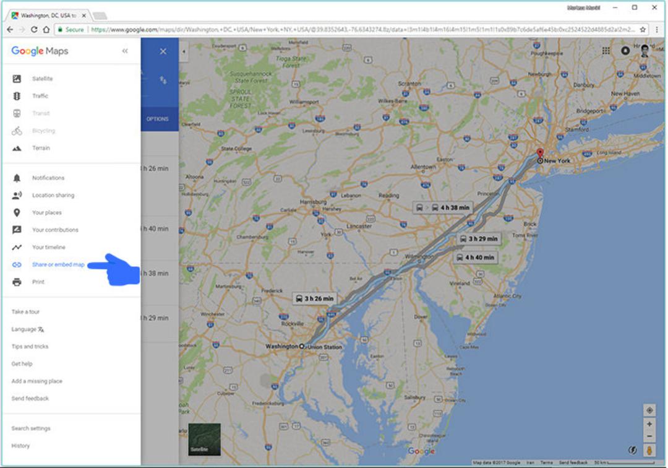This screenshot has height=468, width=668.
Task: Select the 4 h 38 min route label
Action: pyautogui.click(x=442, y=207)
